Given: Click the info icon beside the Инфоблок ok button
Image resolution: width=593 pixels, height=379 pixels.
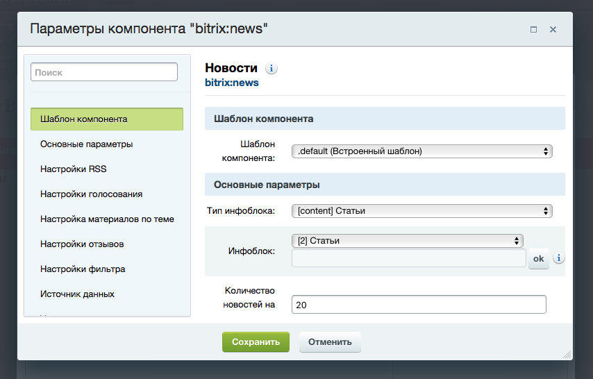Looking at the screenshot, I should tap(558, 258).
